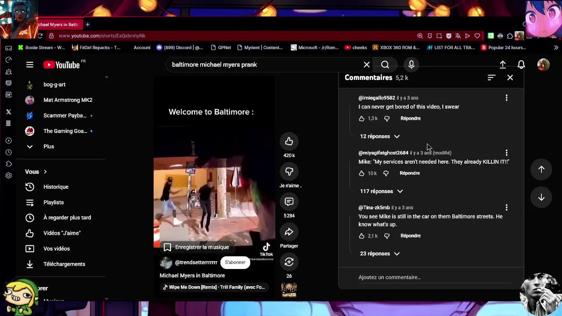Open the three-dot menu on @imiegallo9582's comment
This screenshot has height=316, width=562.
click(x=506, y=98)
